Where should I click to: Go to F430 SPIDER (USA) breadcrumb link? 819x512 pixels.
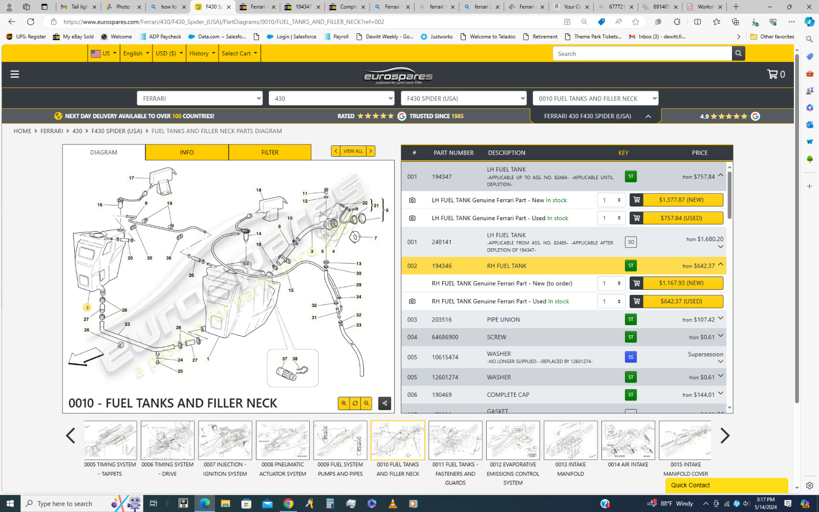click(117, 131)
